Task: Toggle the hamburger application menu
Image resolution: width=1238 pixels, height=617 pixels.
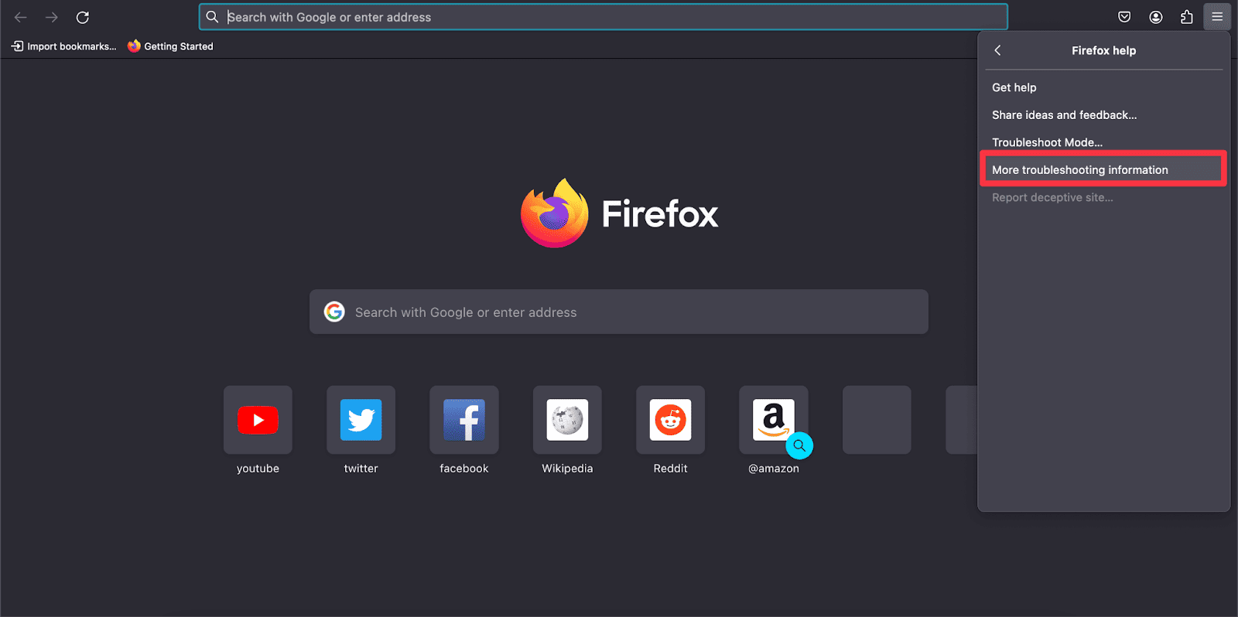Action: tap(1217, 17)
